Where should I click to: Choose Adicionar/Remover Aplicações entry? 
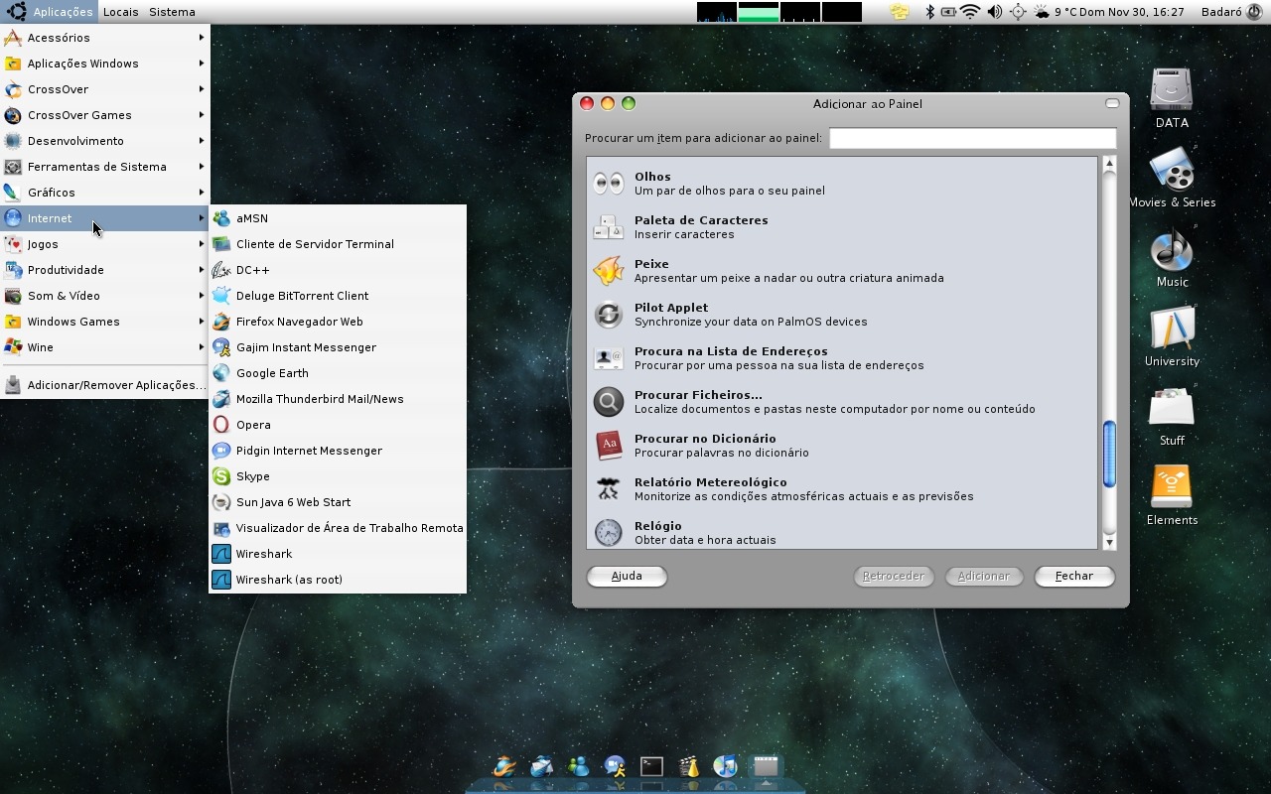click(x=104, y=385)
